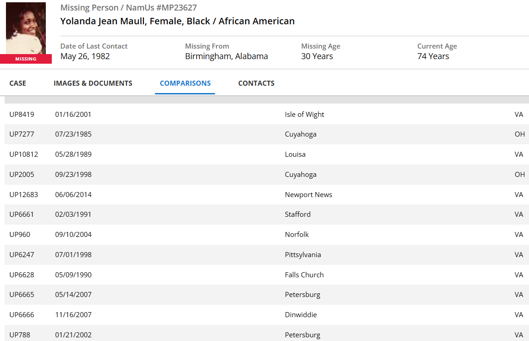Click the date 05/09/1990
Screen dimensions: 529x341
[x=73, y=275]
